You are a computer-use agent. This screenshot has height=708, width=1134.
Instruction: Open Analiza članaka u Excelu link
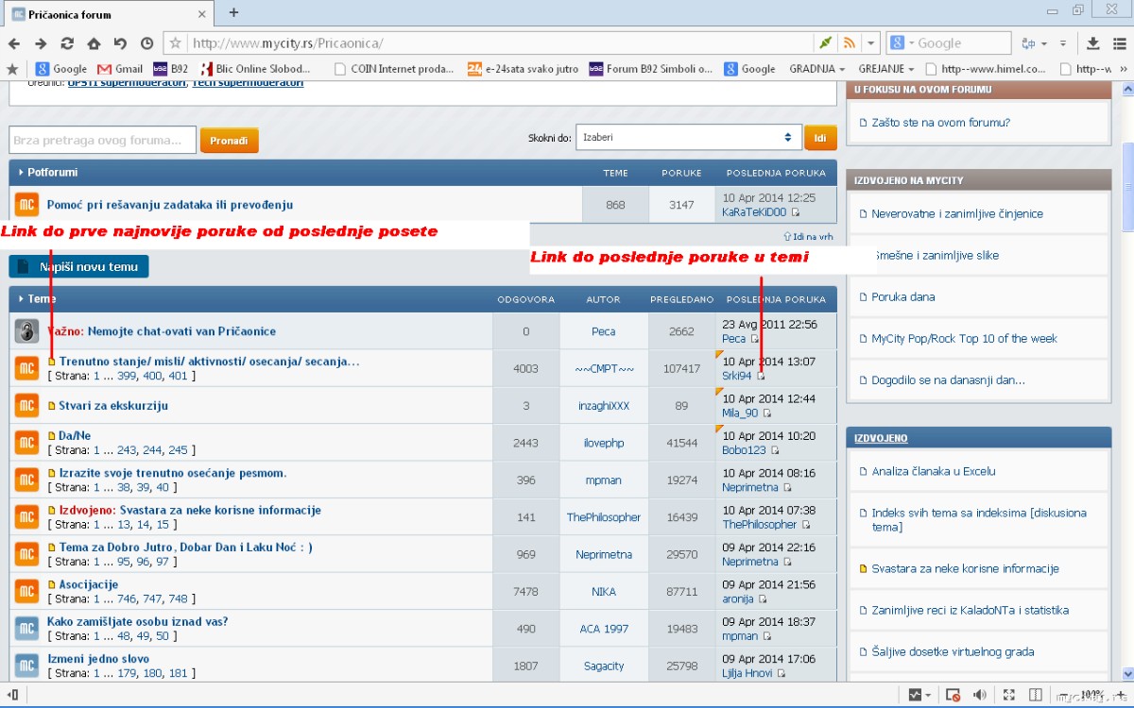pyautogui.click(x=934, y=471)
